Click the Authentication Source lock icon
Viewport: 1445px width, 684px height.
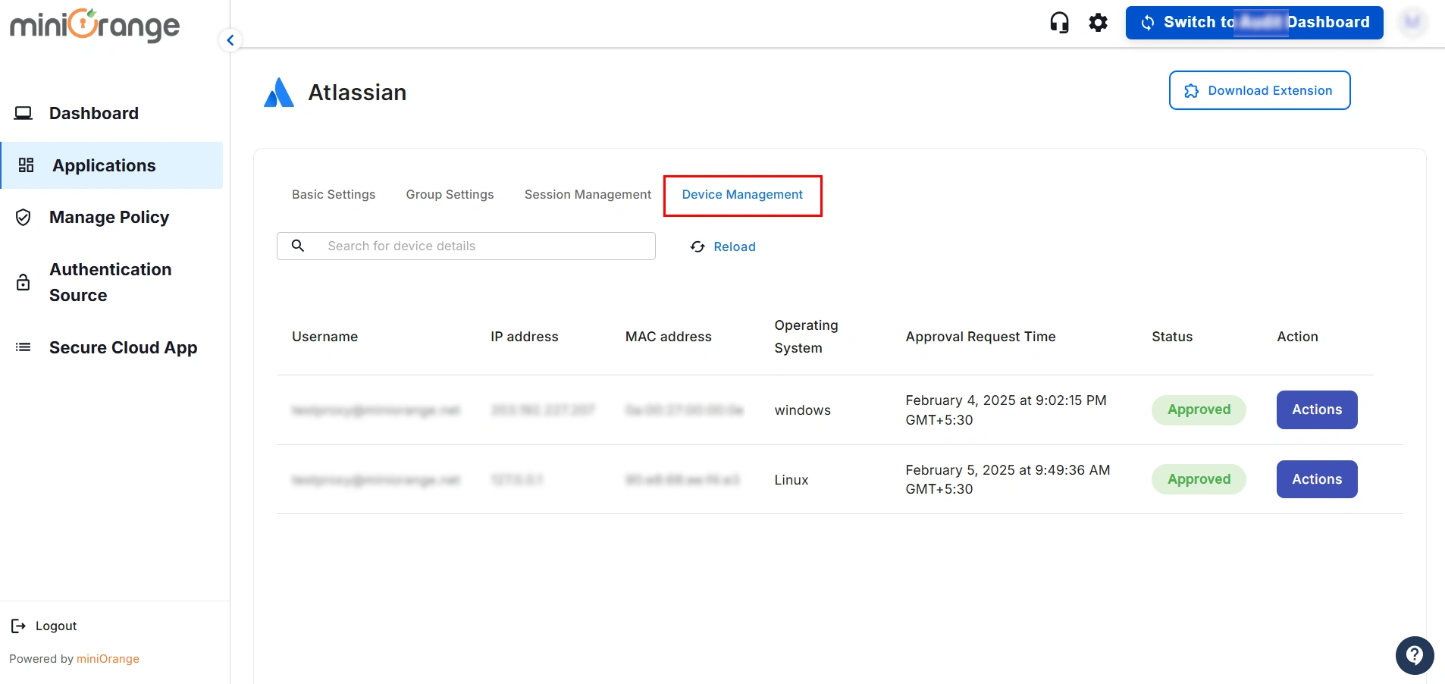pyautogui.click(x=24, y=282)
